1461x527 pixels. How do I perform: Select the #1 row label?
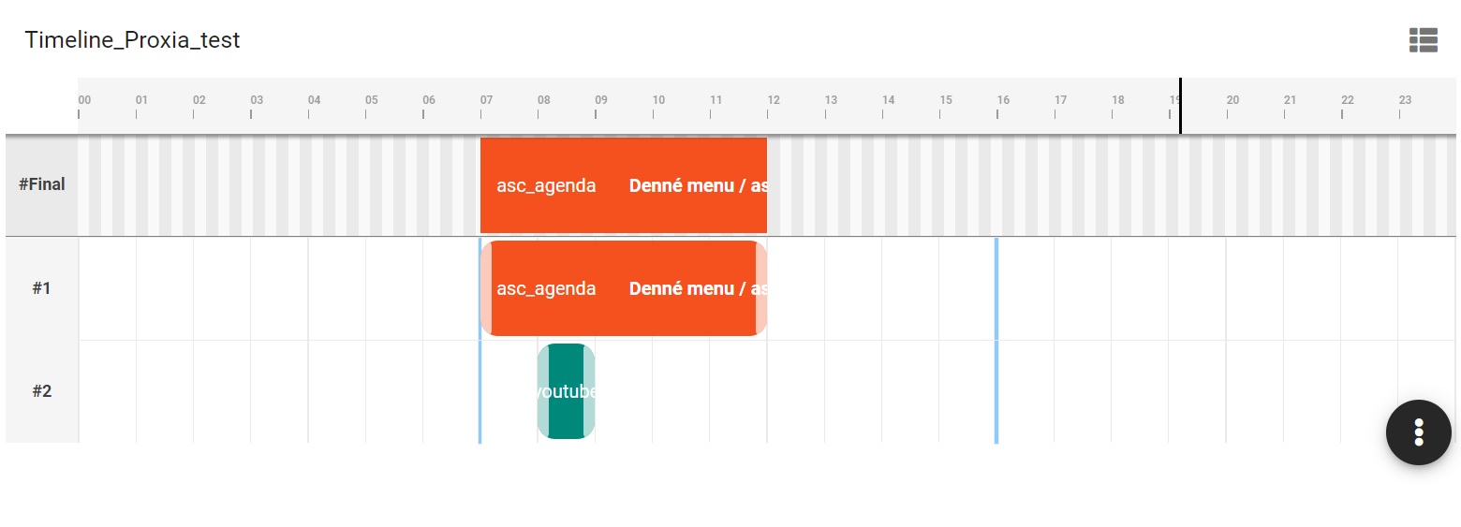[42, 288]
